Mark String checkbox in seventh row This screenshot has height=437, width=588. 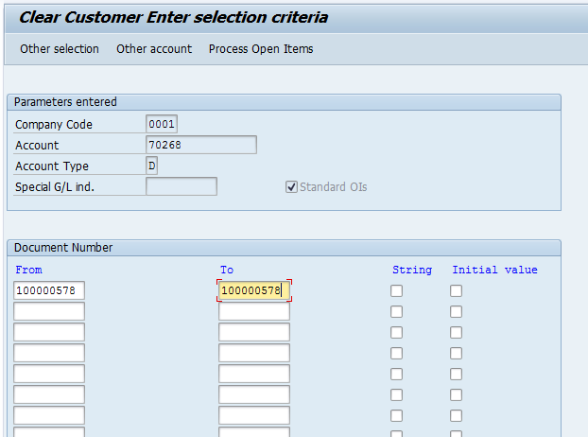tap(396, 415)
